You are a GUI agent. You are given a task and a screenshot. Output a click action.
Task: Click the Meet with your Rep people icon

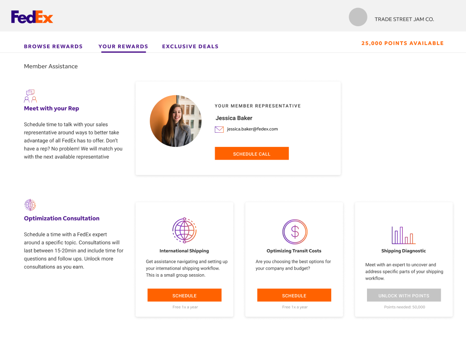pos(30,96)
